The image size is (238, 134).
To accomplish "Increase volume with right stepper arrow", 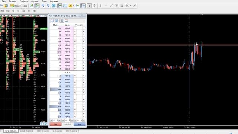I will (x=72, y=121).
